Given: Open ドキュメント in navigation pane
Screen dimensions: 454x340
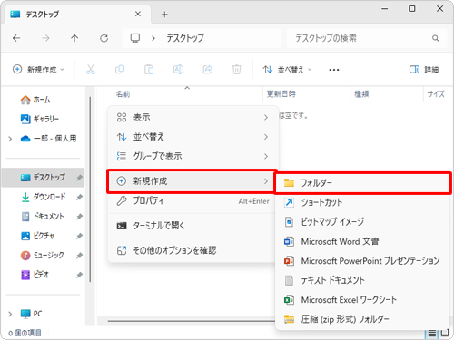Looking at the screenshot, I should (43, 217).
